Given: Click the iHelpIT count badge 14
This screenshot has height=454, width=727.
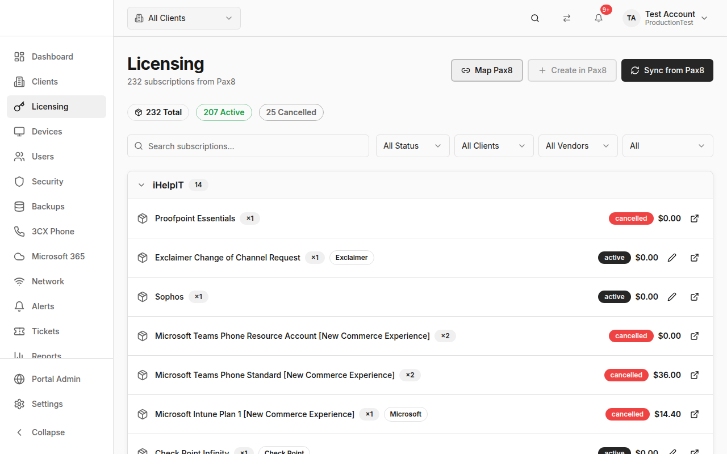Looking at the screenshot, I should coord(198,185).
